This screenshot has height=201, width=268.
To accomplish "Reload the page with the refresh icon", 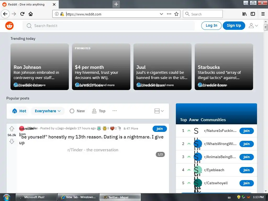I will tap(22, 14).
